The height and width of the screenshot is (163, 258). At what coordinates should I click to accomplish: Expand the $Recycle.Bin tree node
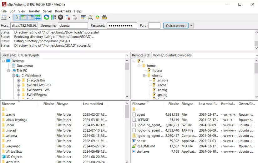19,80
